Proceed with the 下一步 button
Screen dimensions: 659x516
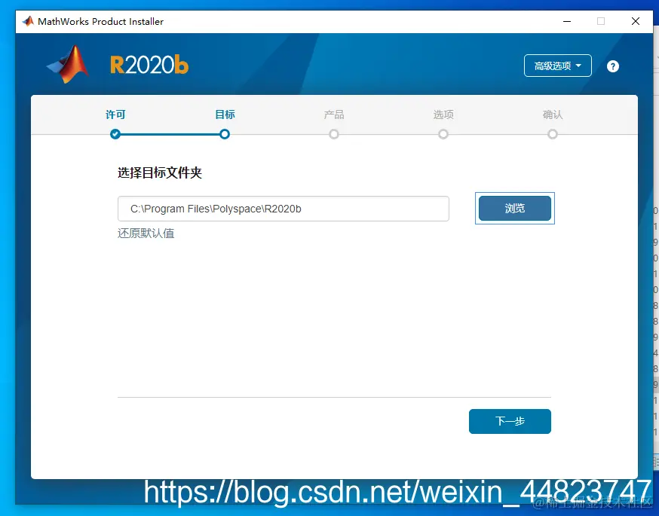(x=510, y=421)
